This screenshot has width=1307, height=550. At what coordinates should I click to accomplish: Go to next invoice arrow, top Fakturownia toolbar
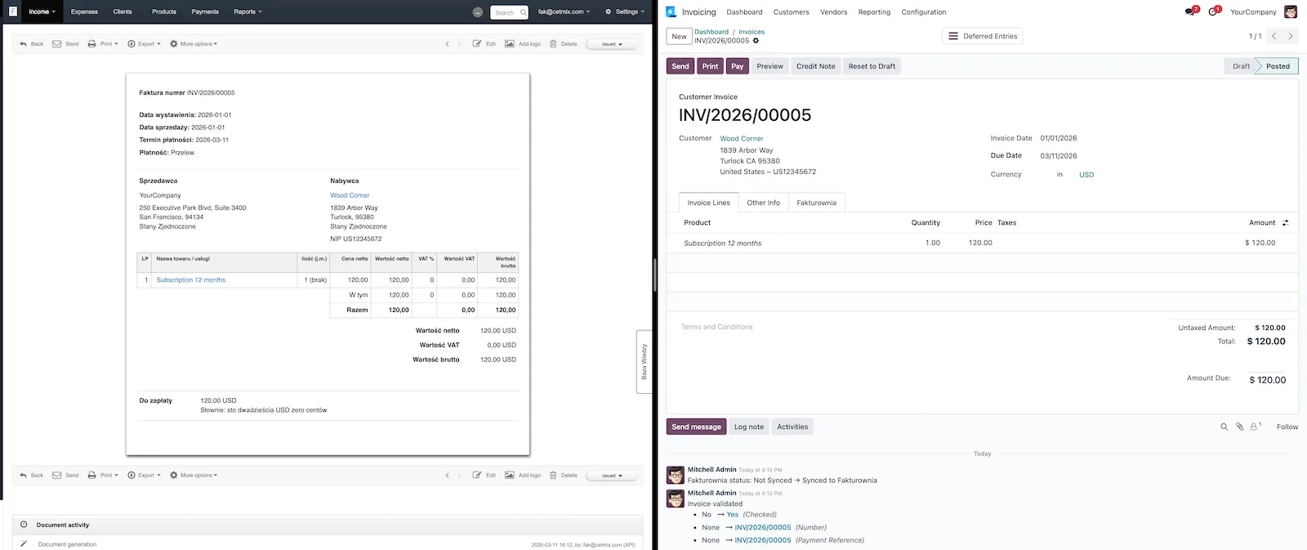[x=459, y=44]
